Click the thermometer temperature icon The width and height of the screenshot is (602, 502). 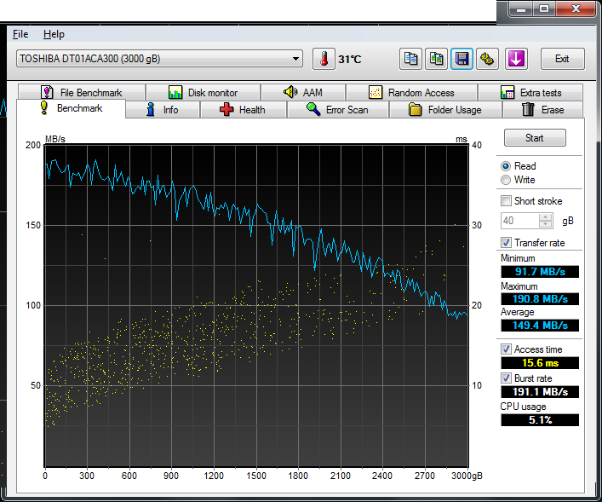(x=324, y=59)
